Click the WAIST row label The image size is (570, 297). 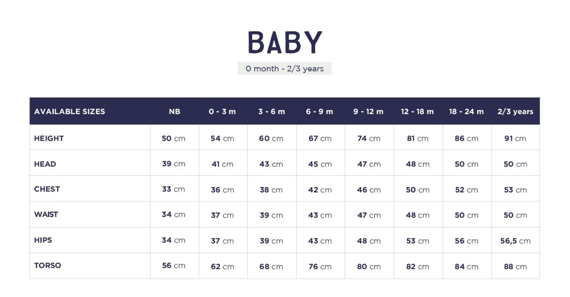(46, 215)
